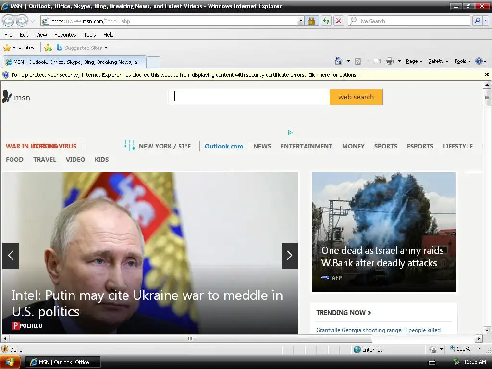Go to the FOOD section
This screenshot has width=492, height=369.
[x=14, y=160]
